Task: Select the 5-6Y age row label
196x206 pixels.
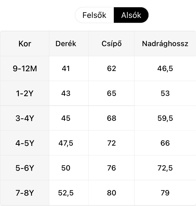Action: click(x=25, y=168)
